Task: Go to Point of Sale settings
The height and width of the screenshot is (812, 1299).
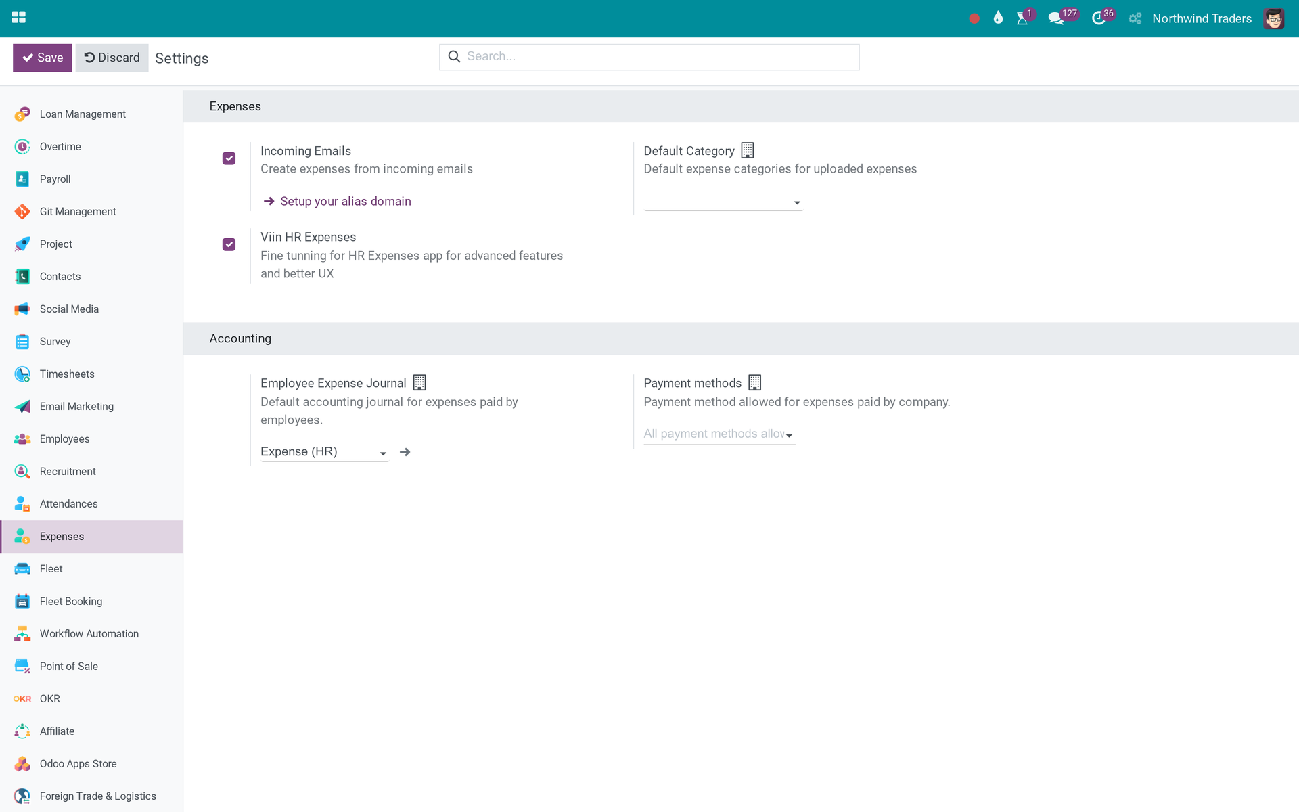Action: 91,667
